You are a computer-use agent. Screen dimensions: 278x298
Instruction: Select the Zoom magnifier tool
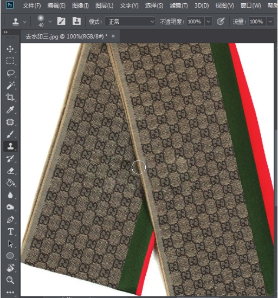(10, 280)
